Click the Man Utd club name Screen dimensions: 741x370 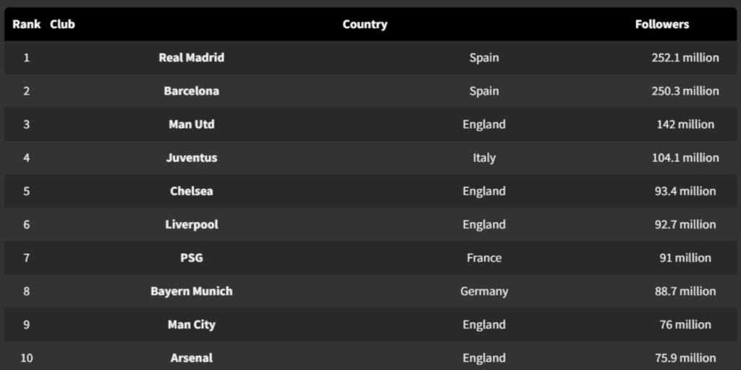191,124
